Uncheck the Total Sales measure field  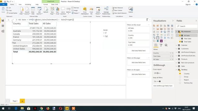coord(180,42)
